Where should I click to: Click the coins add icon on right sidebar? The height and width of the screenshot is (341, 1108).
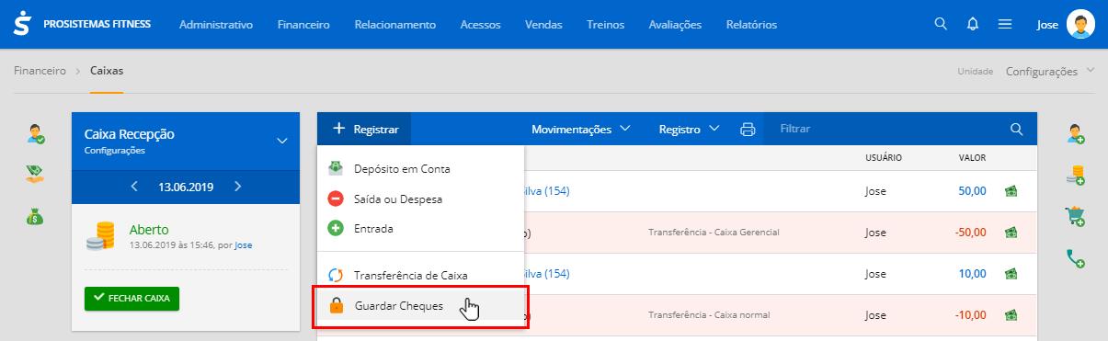pyautogui.click(x=1076, y=176)
